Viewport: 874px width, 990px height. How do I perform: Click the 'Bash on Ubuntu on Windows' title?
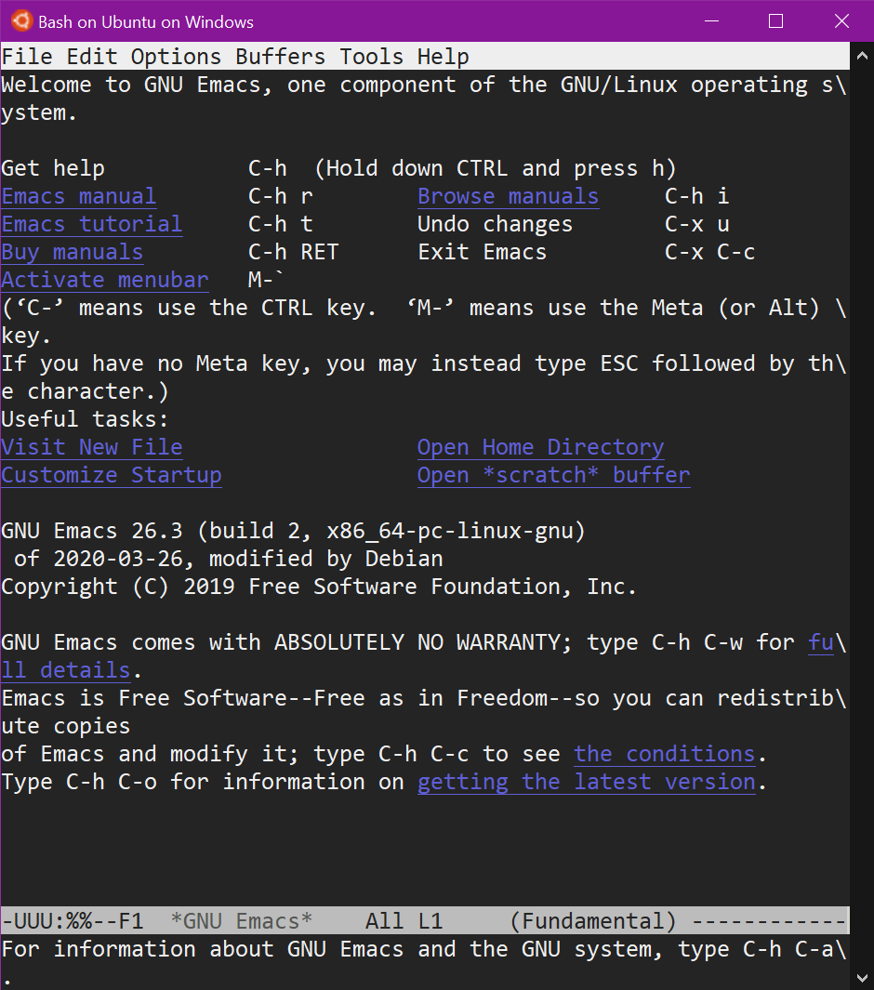point(146,22)
